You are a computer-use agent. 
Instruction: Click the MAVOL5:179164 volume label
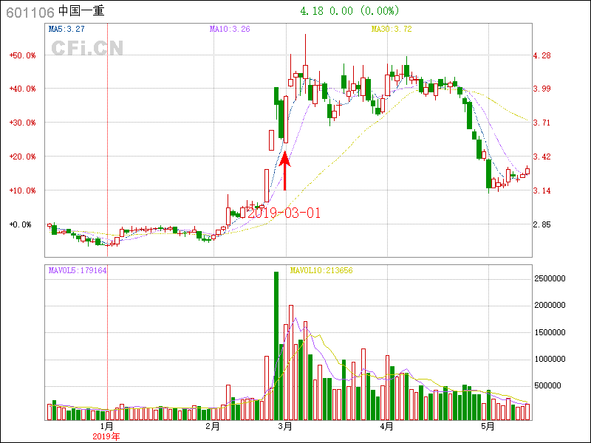[x=78, y=270]
